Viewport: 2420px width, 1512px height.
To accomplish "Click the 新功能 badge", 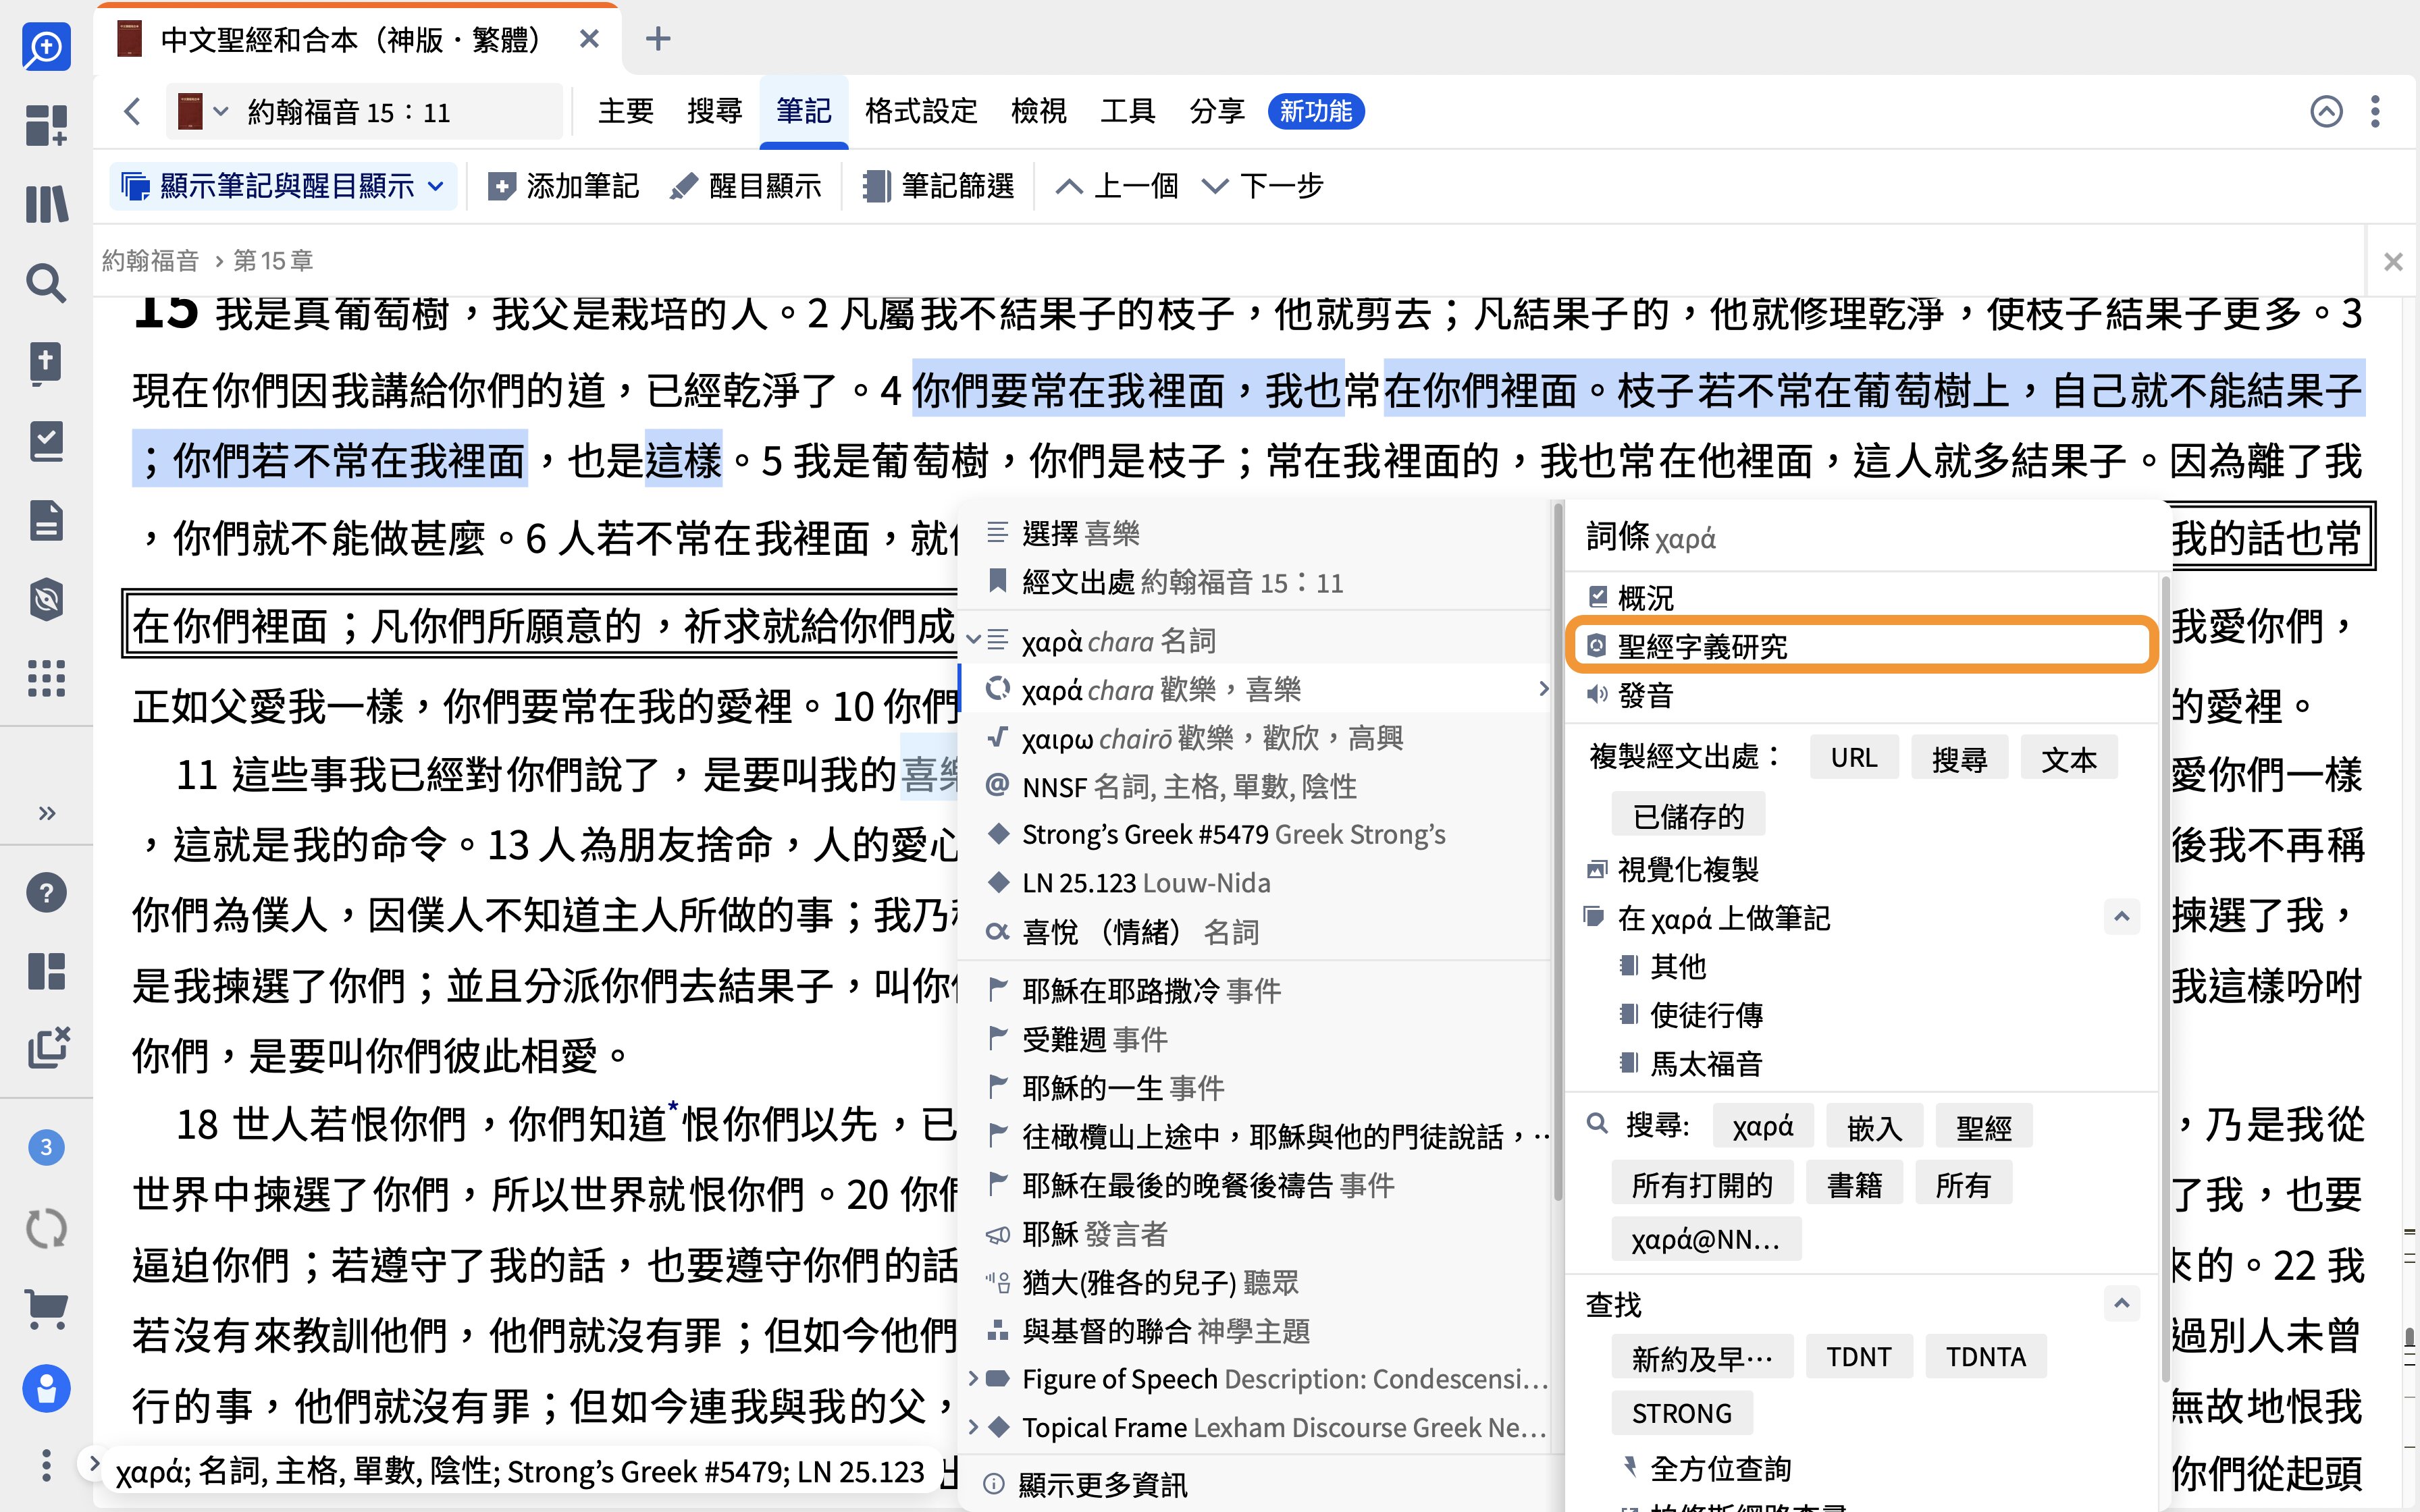I will click(x=1316, y=111).
